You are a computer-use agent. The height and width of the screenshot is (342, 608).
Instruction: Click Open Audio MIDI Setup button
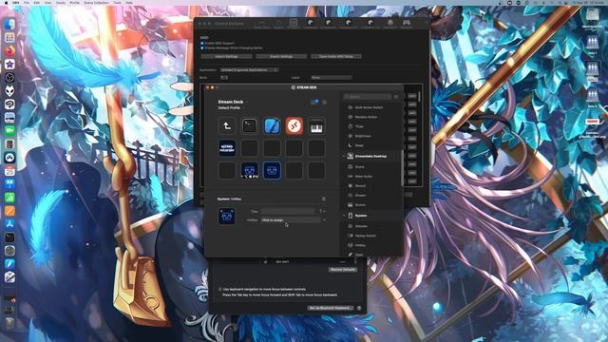(x=336, y=57)
